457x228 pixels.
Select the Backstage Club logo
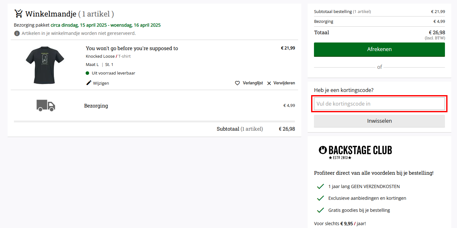click(355, 151)
